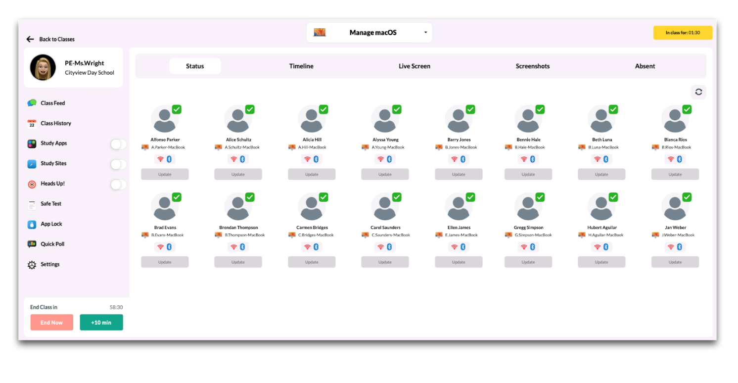Enable the Study Sites switch
Viewport: 738px width, 383px height.
(x=118, y=164)
